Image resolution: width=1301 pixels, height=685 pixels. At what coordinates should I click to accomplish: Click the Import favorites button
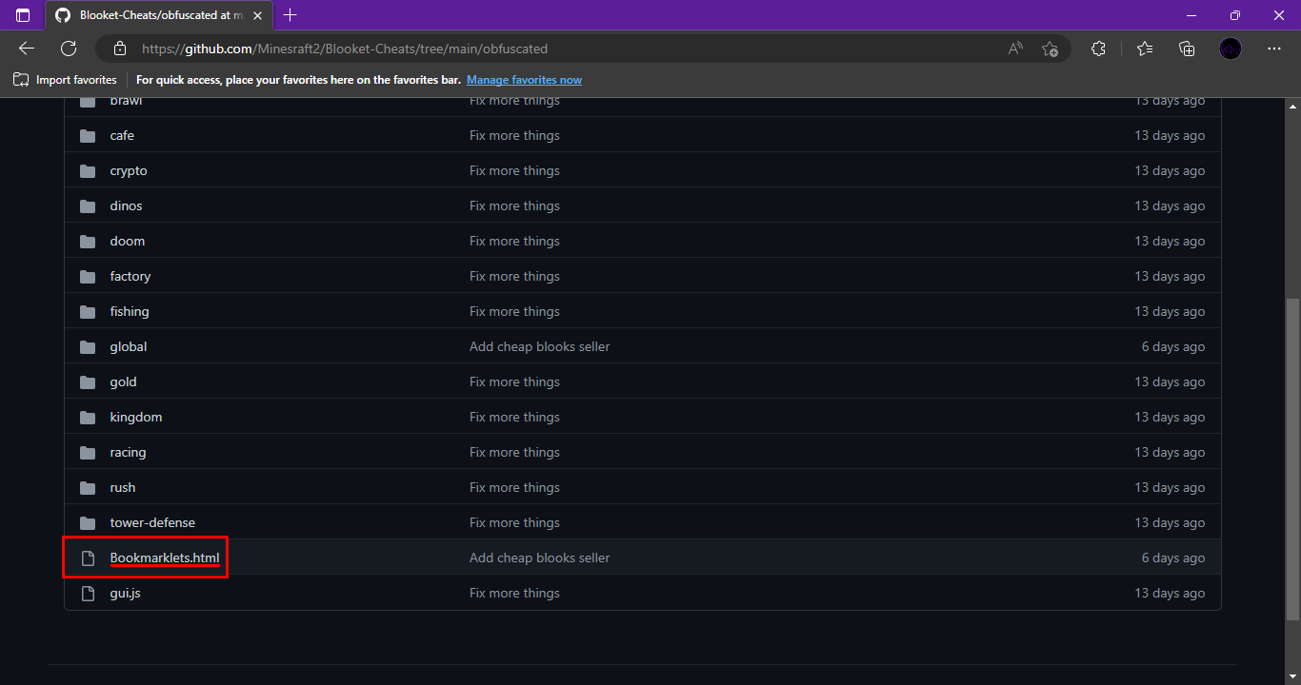coord(65,80)
